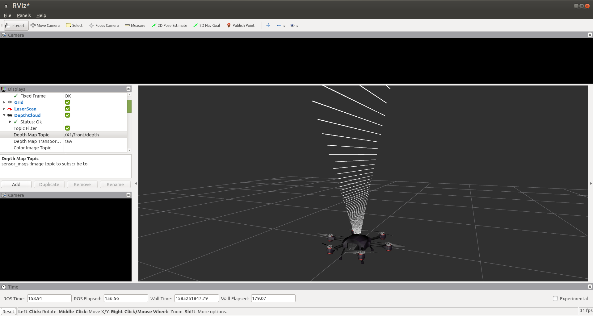Collapse the DepthCloud display entry
The height and width of the screenshot is (316, 593).
4,115
